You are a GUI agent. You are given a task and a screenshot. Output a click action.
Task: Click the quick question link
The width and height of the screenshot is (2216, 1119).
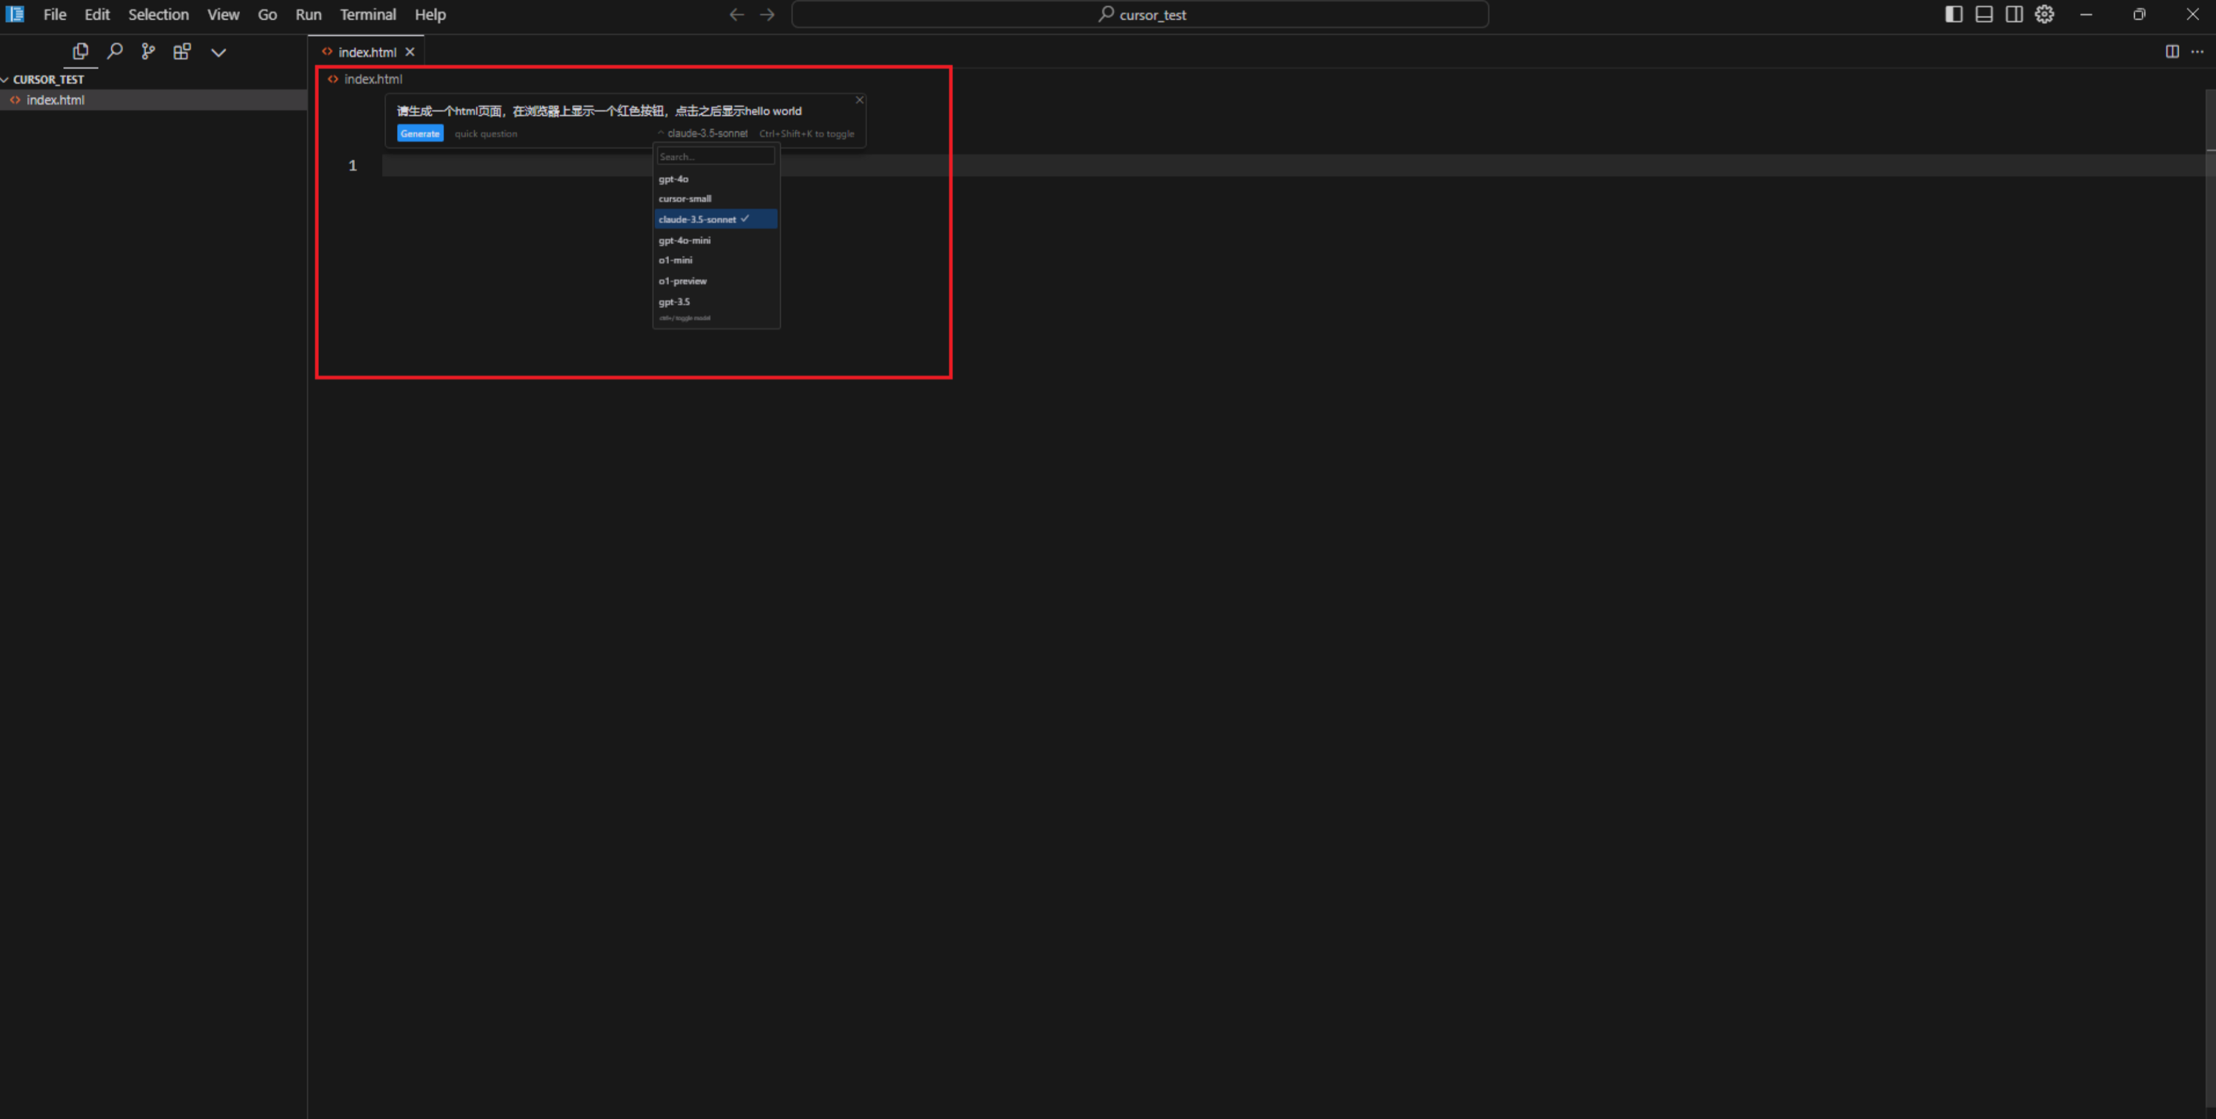pos(485,134)
